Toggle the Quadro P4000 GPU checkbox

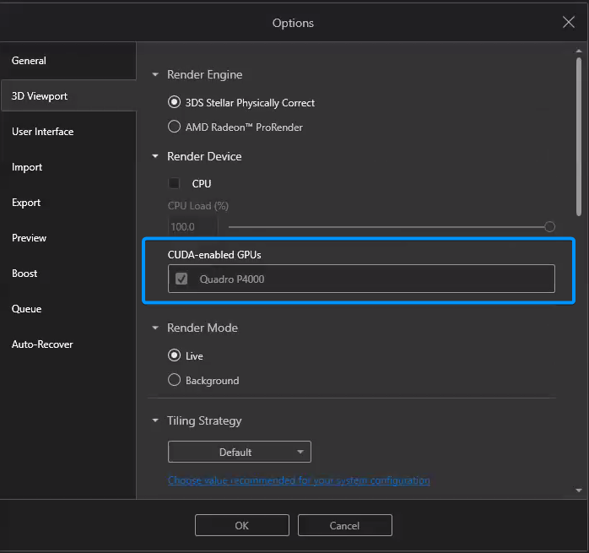(181, 279)
